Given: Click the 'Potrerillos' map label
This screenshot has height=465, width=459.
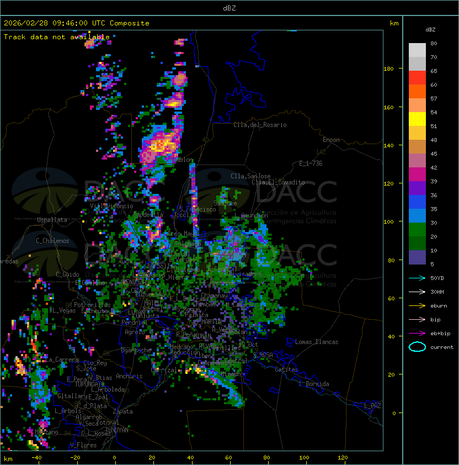Looking at the screenshot, I should tap(92, 305).
